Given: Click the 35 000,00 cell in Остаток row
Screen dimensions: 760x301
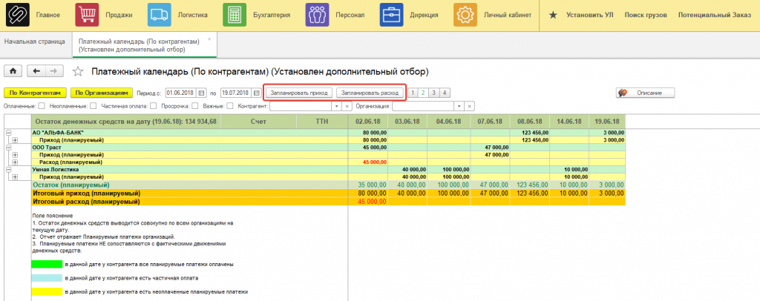Looking at the screenshot, I should pos(368,185).
